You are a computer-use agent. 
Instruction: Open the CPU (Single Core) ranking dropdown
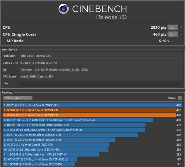[18, 98]
